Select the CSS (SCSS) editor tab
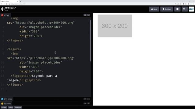 (7, 99)
